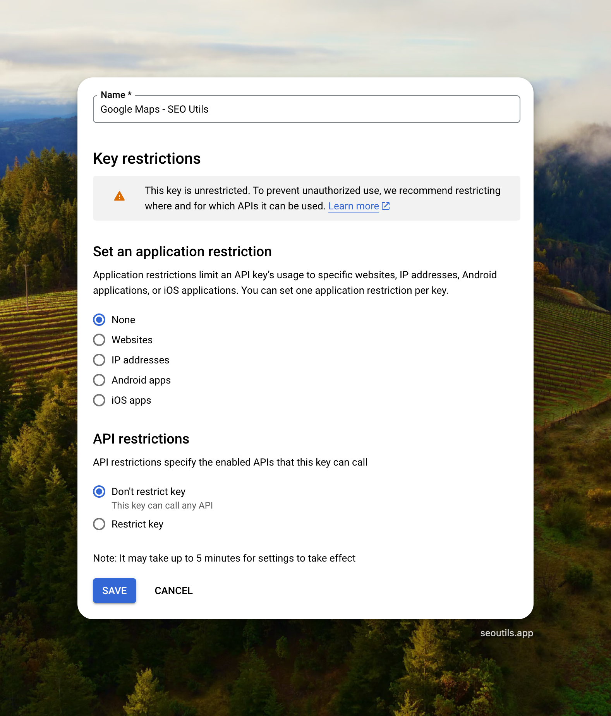This screenshot has width=611, height=716.
Task: Click the Set an application restriction heading
Action: tap(182, 252)
